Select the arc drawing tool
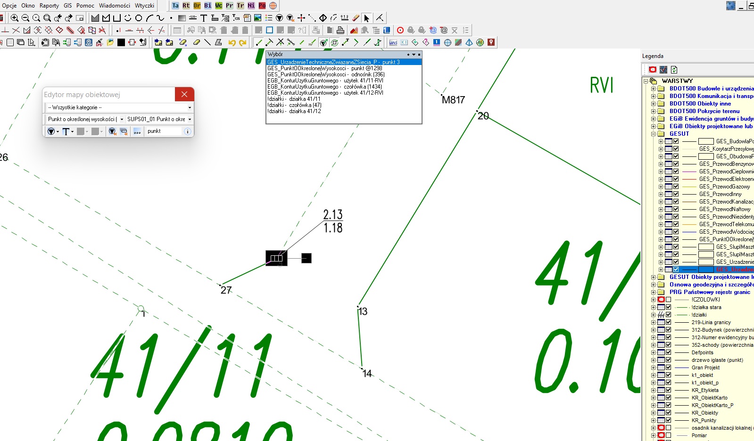This screenshot has height=441, width=754. 149,18
